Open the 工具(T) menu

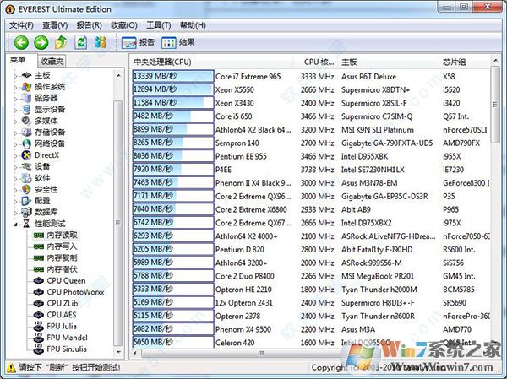point(158,24)
